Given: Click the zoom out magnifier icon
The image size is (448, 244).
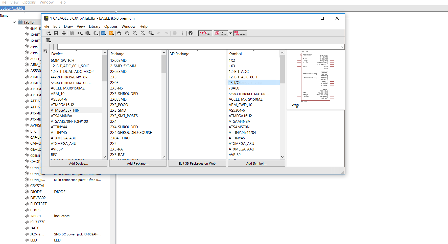Looking at the screenshot, I should coord(135,33).
